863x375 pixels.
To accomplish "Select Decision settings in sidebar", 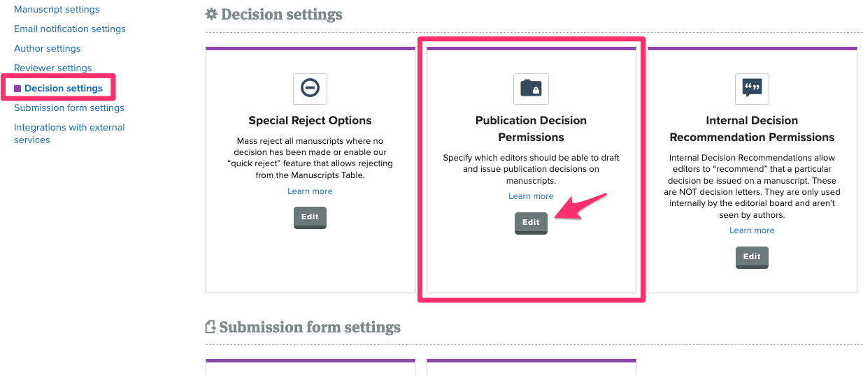I will [x=64, y=89].
